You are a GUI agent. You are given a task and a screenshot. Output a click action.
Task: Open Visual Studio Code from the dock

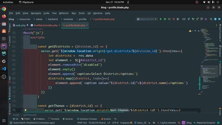4,69
